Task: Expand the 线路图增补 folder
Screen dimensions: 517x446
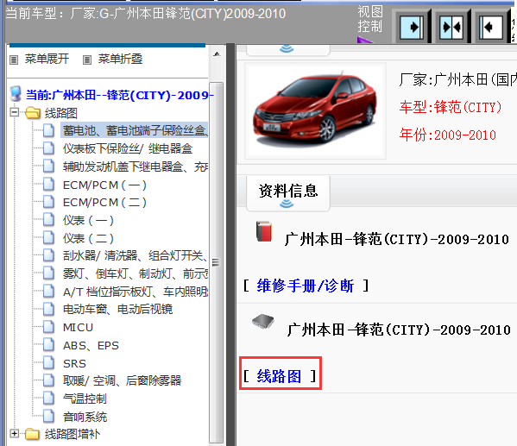Action: pyautogui.click(x=14, y=433)
